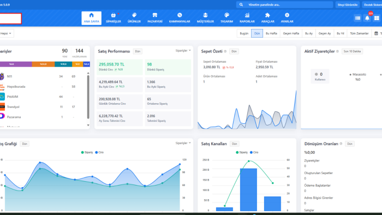382x215 pixels.
Task: Click the Dün badge in Dönüşüm Oranları
Action: (x=350, y=144)
